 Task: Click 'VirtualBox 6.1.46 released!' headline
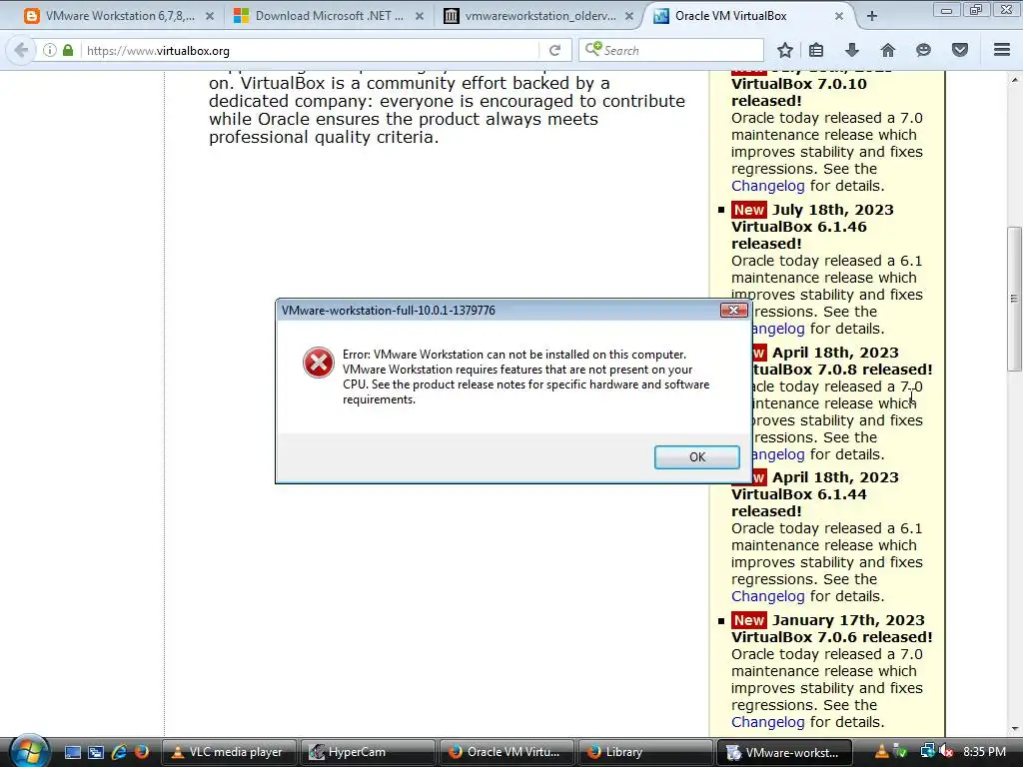799,235
